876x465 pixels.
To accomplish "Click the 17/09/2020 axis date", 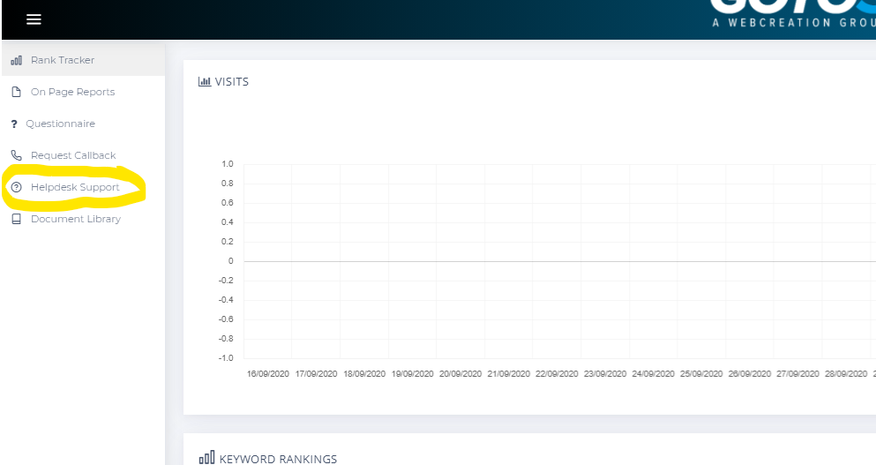I will click(316, 374).
